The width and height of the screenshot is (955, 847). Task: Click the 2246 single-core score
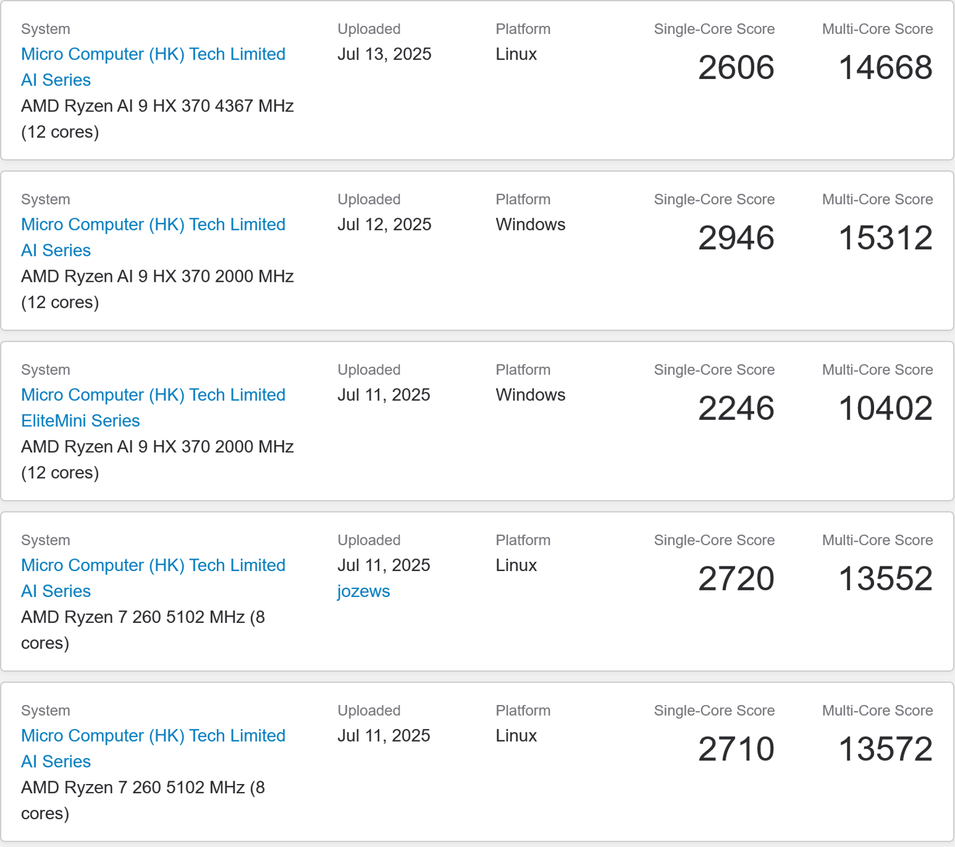[x=736, y=409]
